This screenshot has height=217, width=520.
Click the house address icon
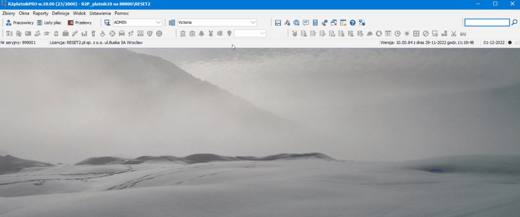(x=19, y=33)
